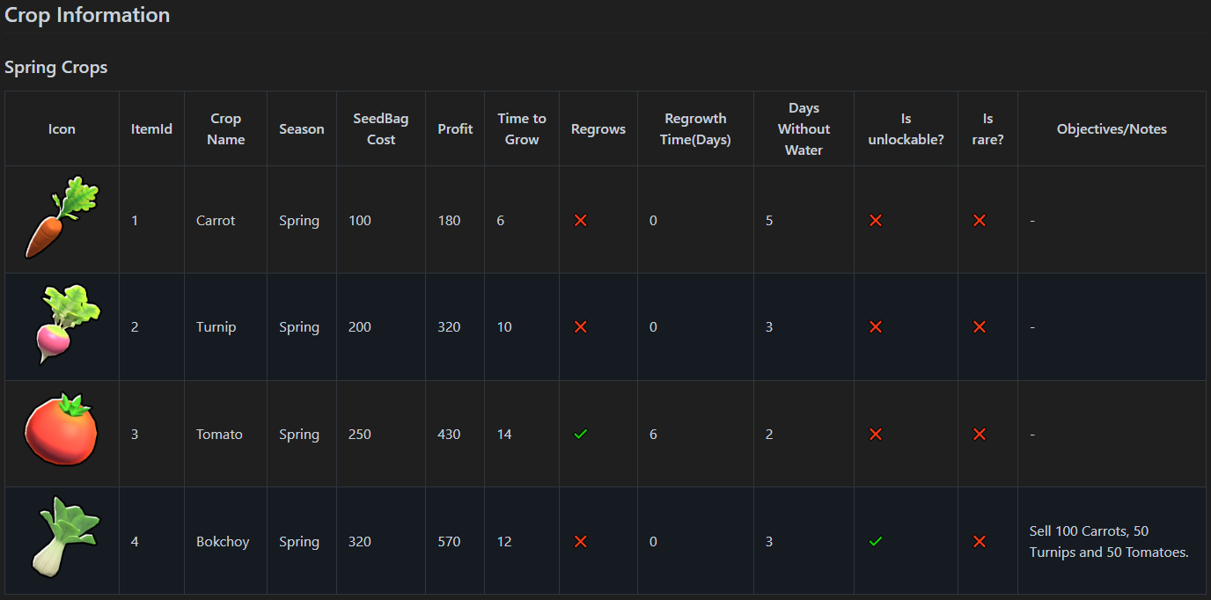Click the red rare cross for Turnip
1211x600 pixels.
click(x=979, y=326)
